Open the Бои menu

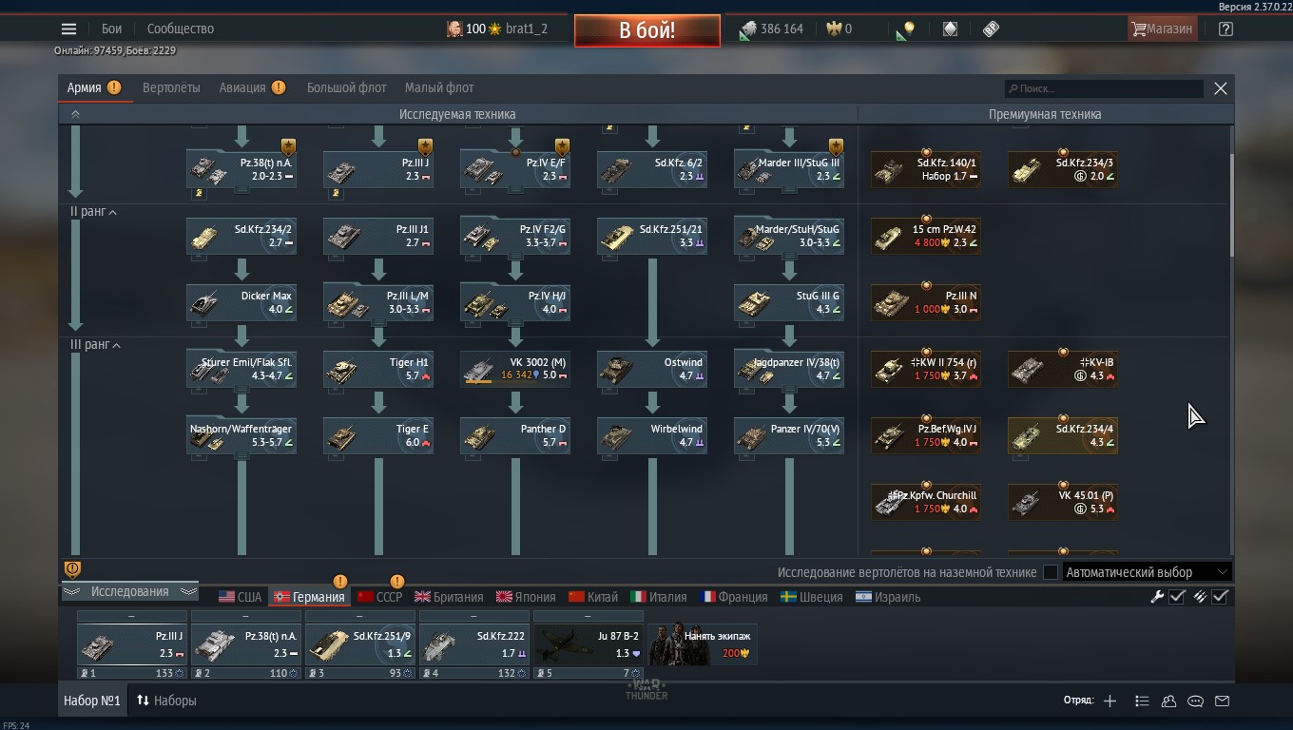point(112,29)
